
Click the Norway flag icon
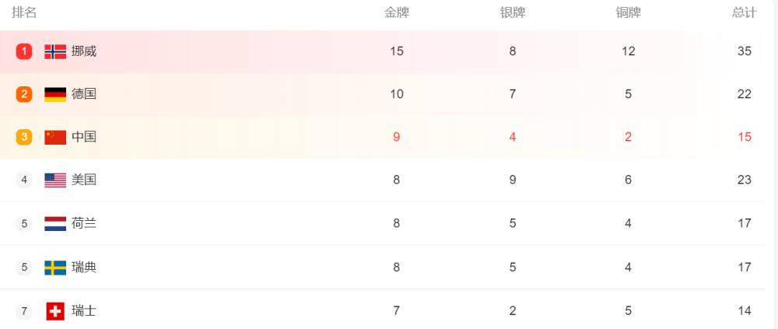point(55,51)
